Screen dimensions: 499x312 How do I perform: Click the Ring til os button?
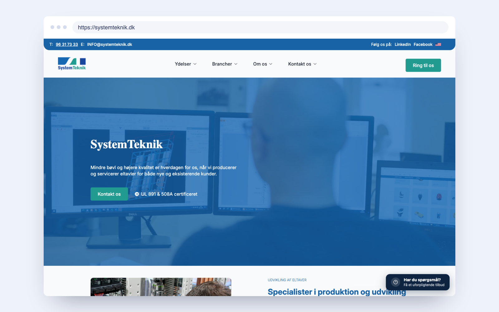tap(423, 65)
